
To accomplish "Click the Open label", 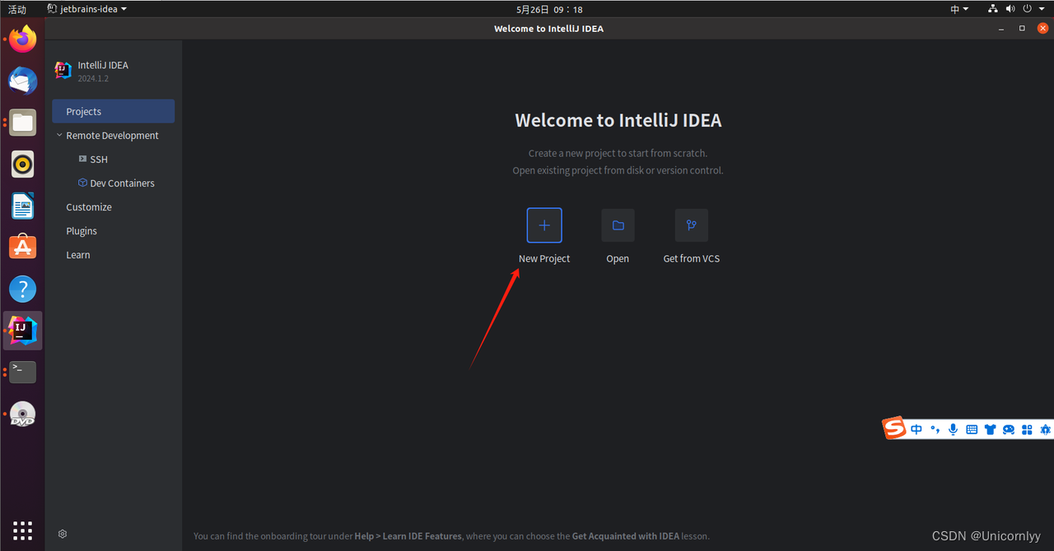I will pyautogui.click(x=618, y=258).
